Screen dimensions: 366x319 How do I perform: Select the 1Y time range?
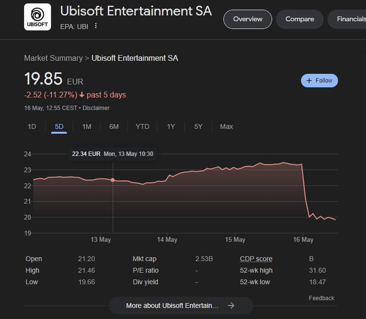pos(171,127)
